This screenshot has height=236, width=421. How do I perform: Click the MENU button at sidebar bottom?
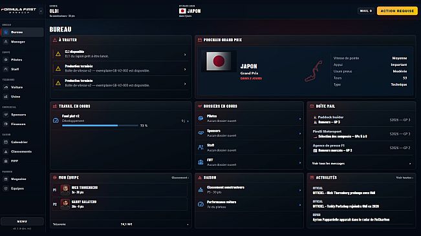[22, 222]
